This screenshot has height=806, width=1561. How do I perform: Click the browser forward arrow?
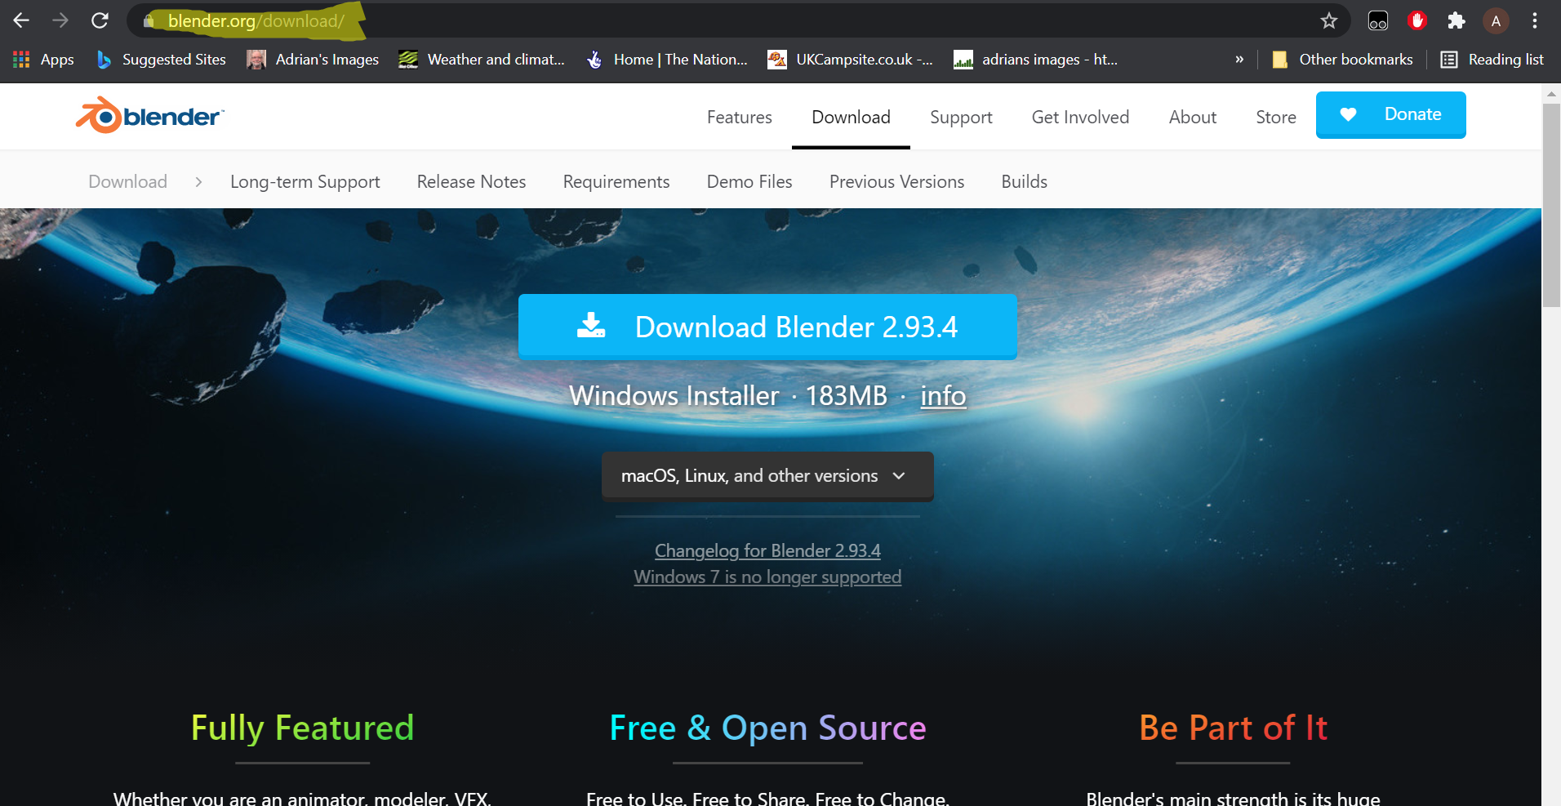[x=60, y=20]
